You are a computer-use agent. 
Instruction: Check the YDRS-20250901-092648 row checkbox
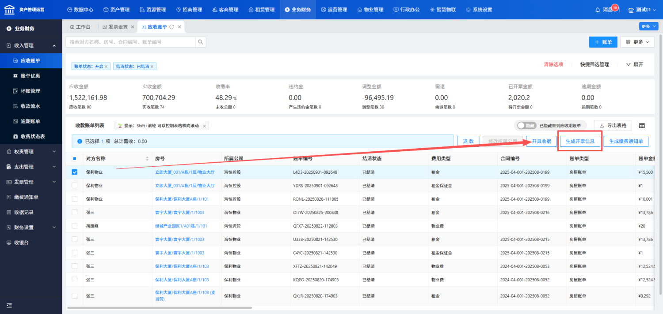75,186
